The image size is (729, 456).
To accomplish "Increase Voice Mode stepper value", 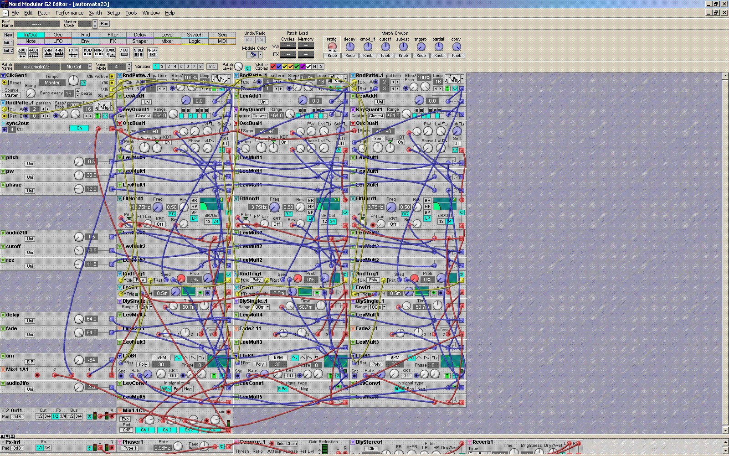I will click(129, 65).
